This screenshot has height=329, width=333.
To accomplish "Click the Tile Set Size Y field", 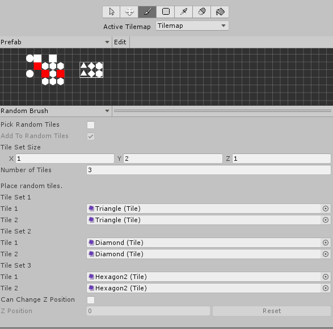I will (173, 159).
